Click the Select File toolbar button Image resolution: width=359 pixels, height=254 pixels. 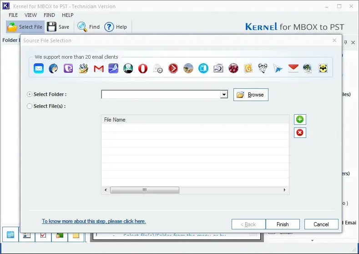tap(25, 27)
